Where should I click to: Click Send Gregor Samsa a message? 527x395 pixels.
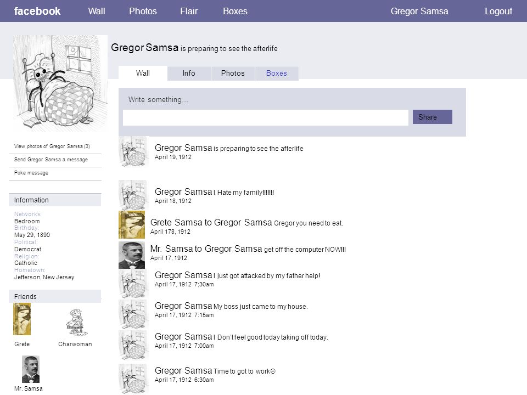coord(51,160)
